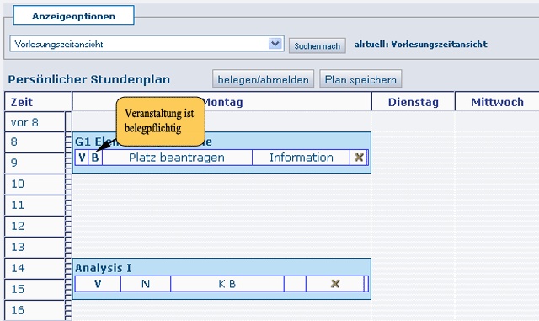
Task: Click the 15 time row label
Action: [x=35, y=289]
